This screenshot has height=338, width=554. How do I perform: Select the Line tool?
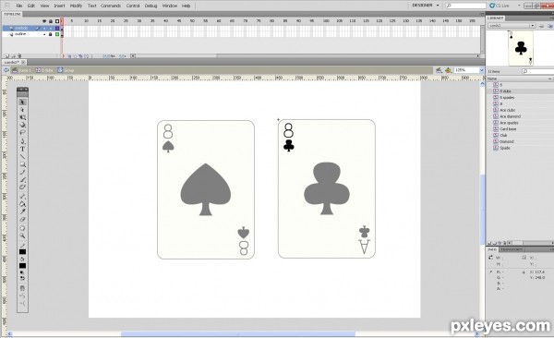click(x=22, y=157)
